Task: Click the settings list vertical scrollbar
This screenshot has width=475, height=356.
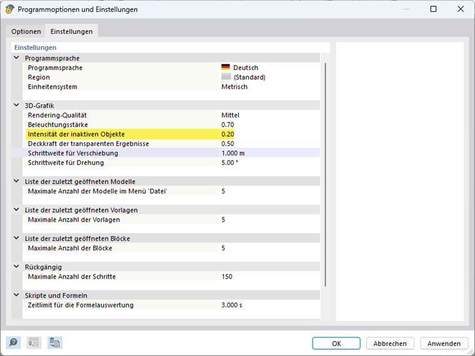Action: [325, 175]
